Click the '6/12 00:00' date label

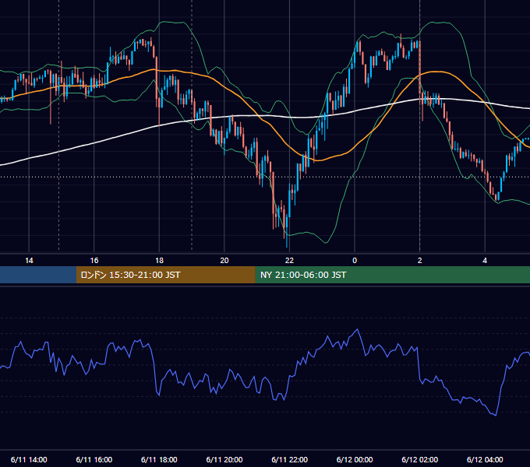pyautogui.click(x=355, y=459)
